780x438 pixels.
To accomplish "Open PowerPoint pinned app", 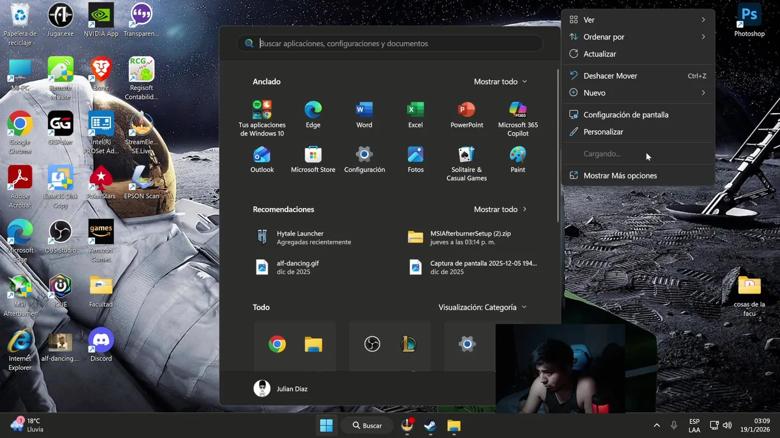I will point(466,115).
